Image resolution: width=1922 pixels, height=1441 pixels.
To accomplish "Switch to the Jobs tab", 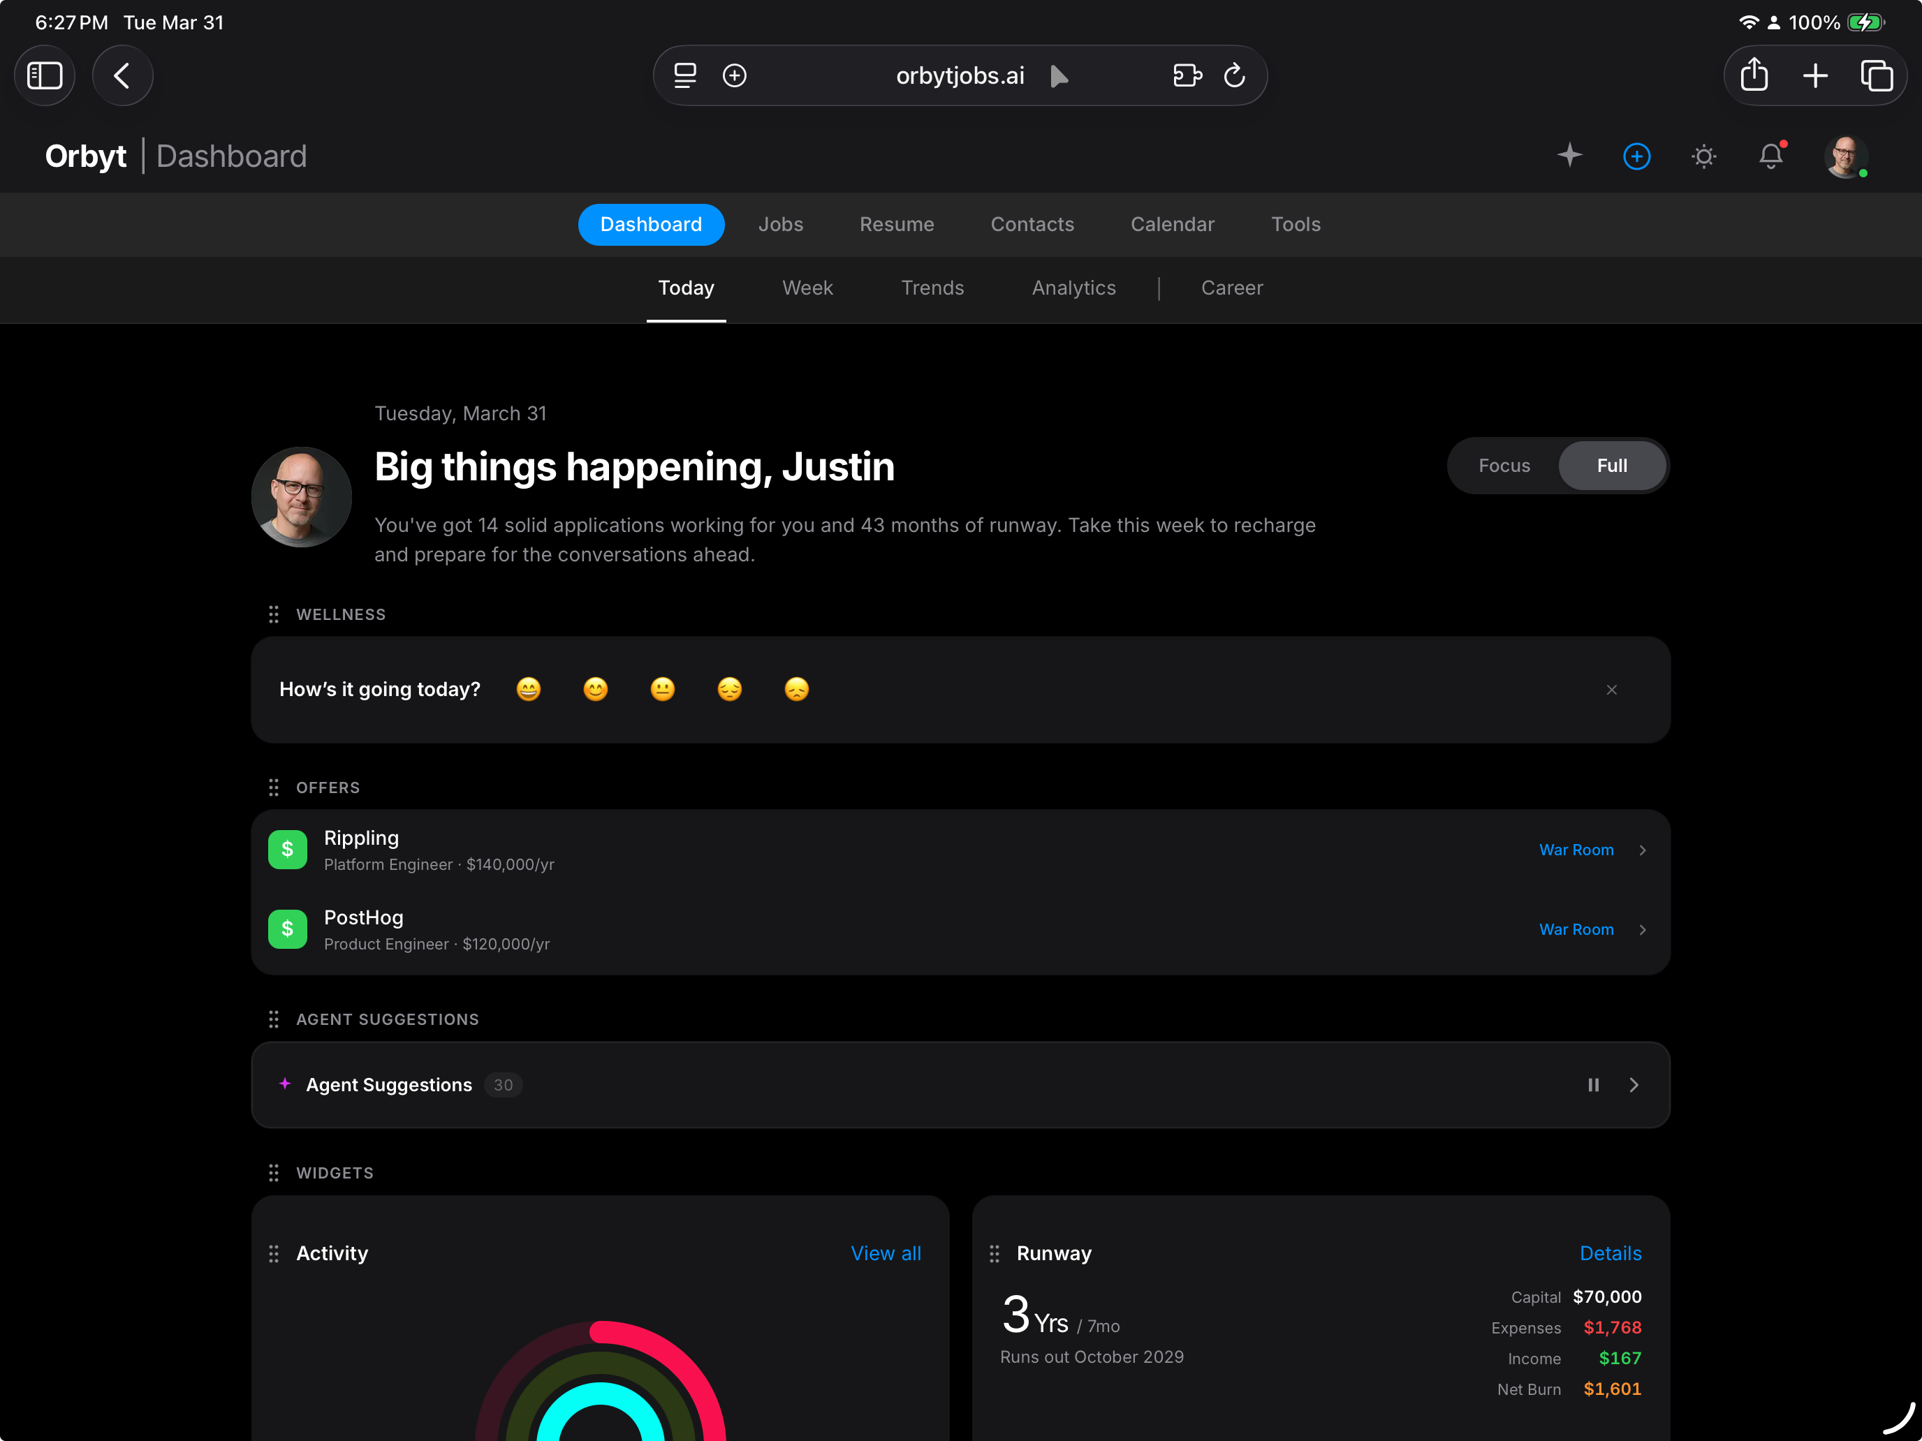I will coord(780,224).
